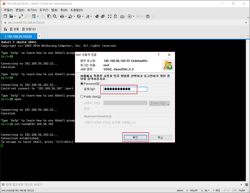Click the compose bar hamburger menu icon
Image resolution: width=250 pixels, height=193 pixels.
point(247,185)
